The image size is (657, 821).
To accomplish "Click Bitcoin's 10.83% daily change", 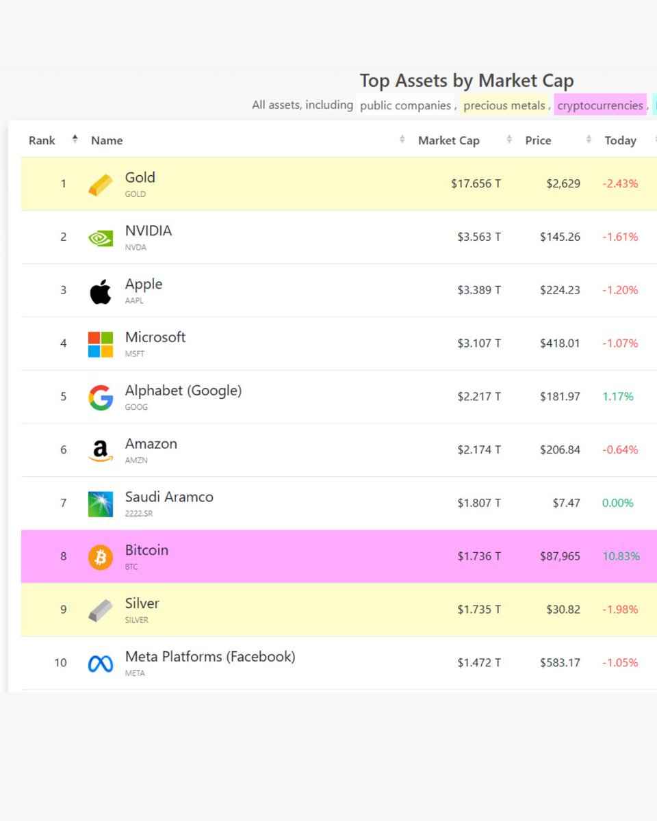I will [621, 556].
